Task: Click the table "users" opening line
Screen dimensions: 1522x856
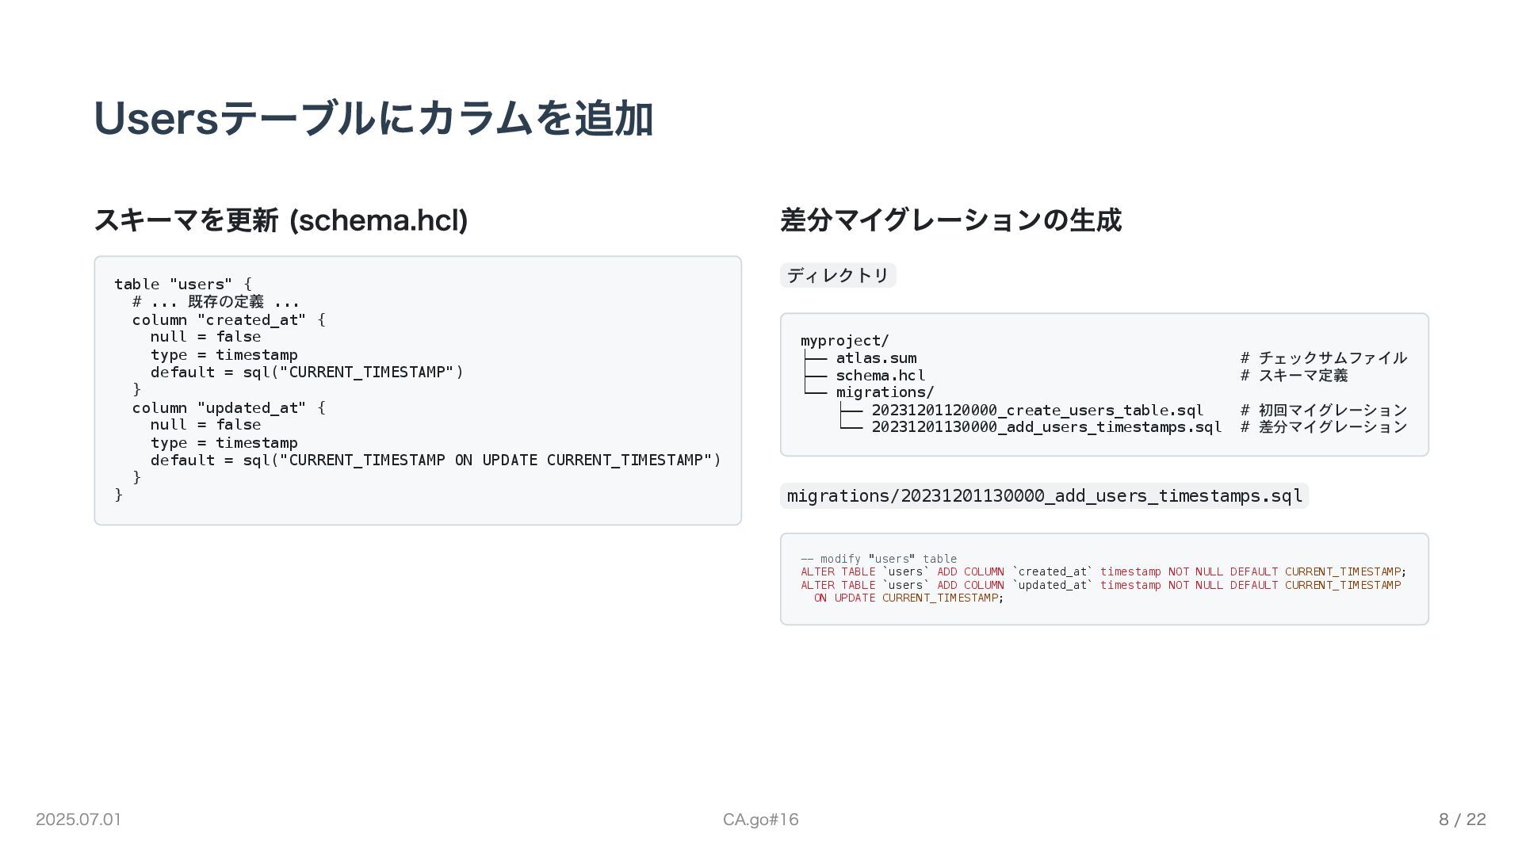Action: 182,285
